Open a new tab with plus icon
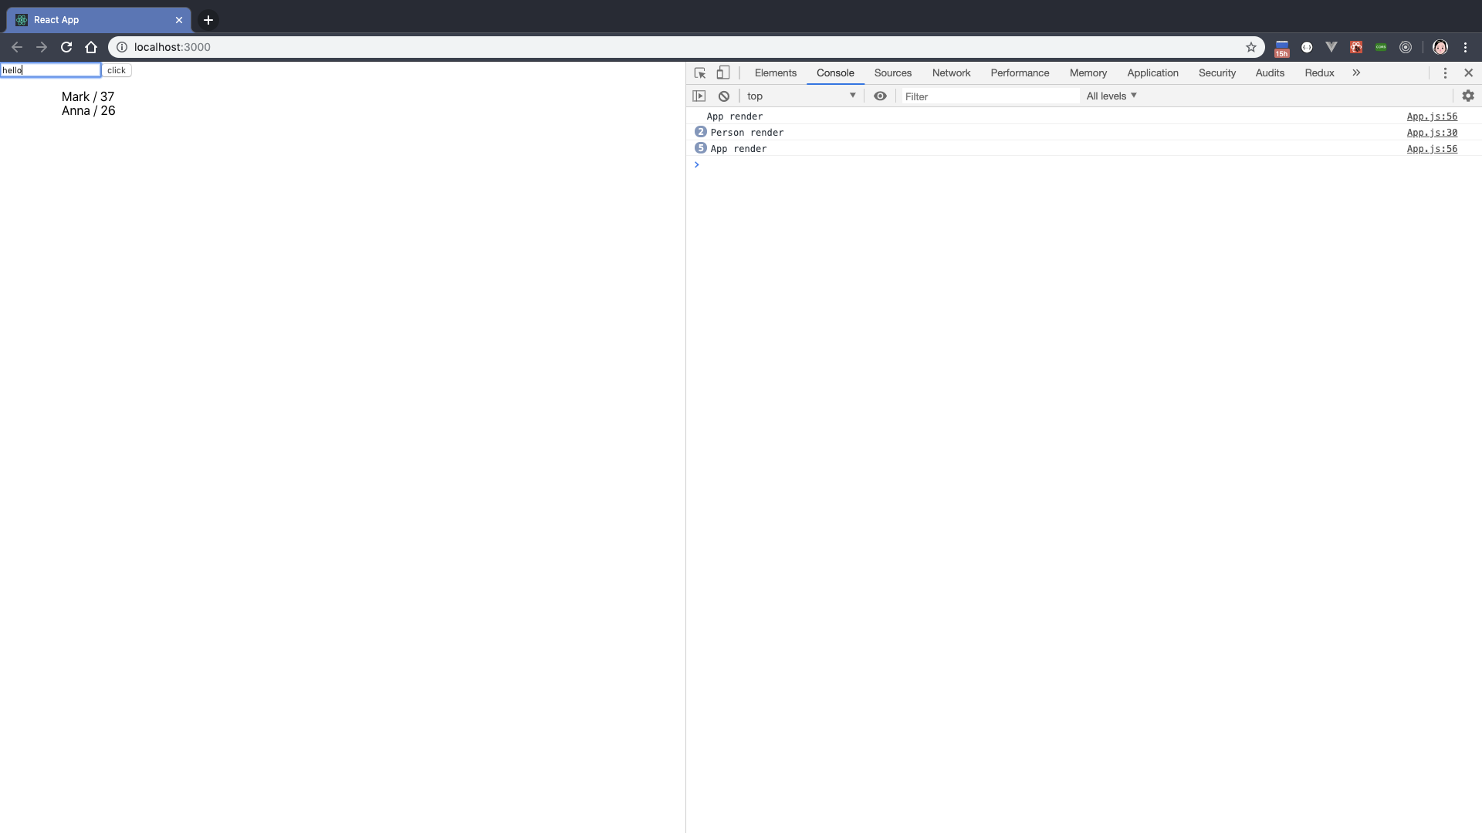This screenshot has width=1482, height=833. pos(208,20)
